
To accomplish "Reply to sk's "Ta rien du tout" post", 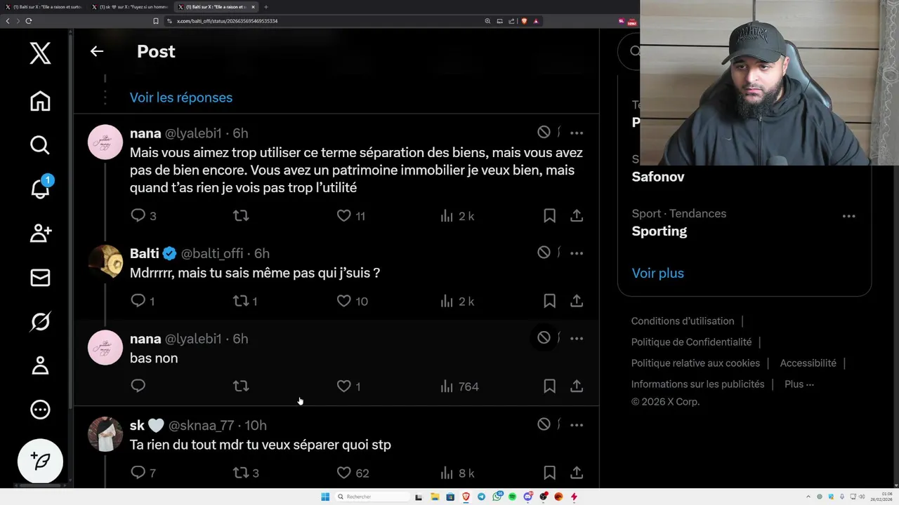I will pyautogui.click(x=138, y=472).
